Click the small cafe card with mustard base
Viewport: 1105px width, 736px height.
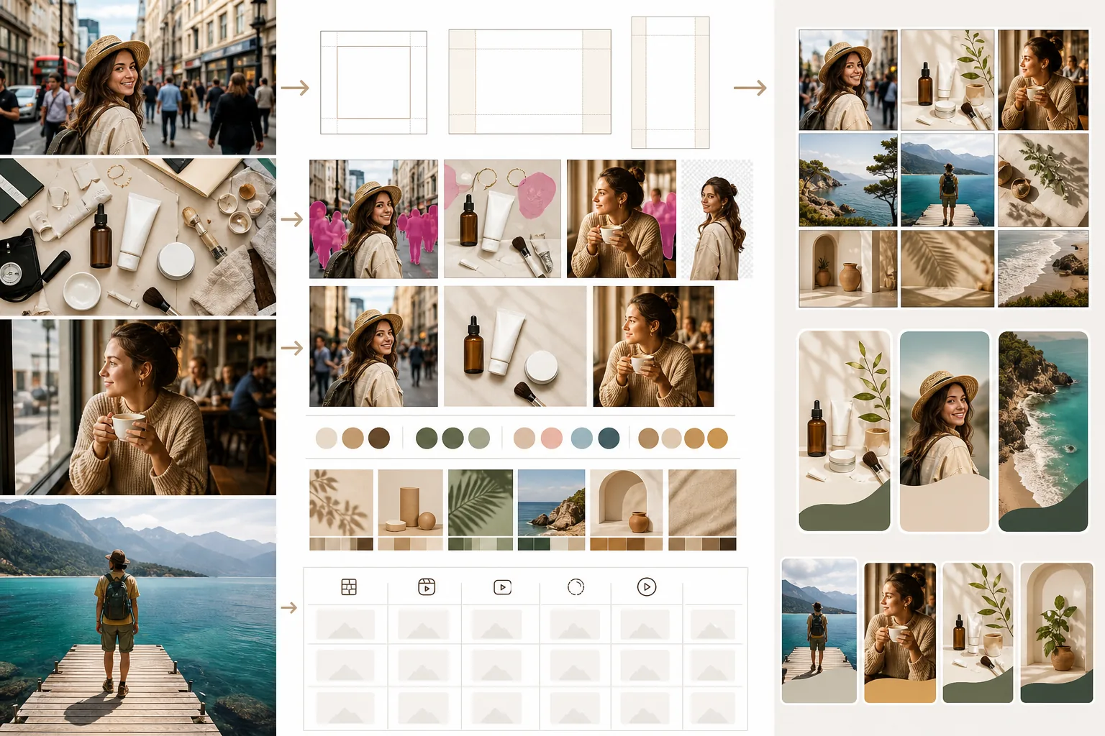pyautogui.click(x=900, y=632)
